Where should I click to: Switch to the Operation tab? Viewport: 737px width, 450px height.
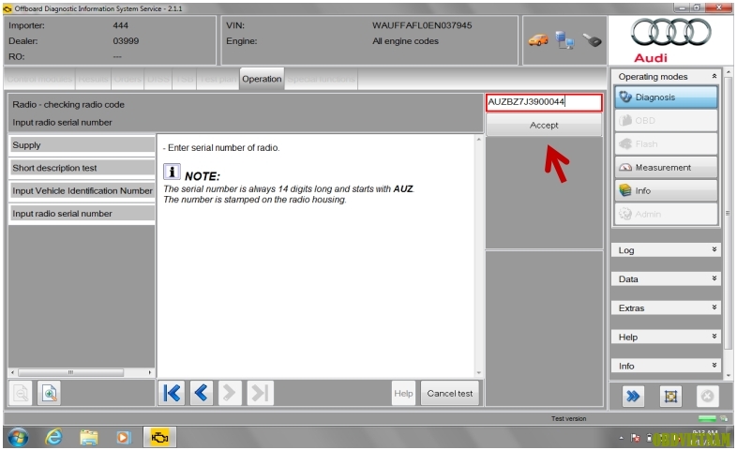click(x=262, y=79)
